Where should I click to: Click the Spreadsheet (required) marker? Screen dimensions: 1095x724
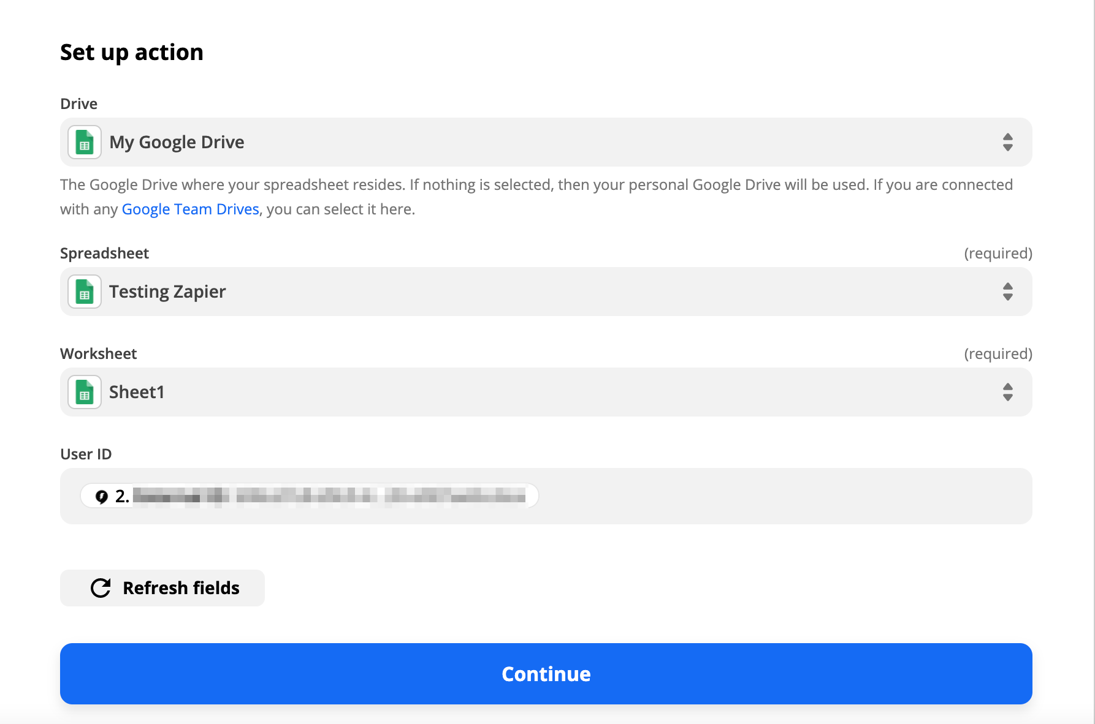click(998, 254)
